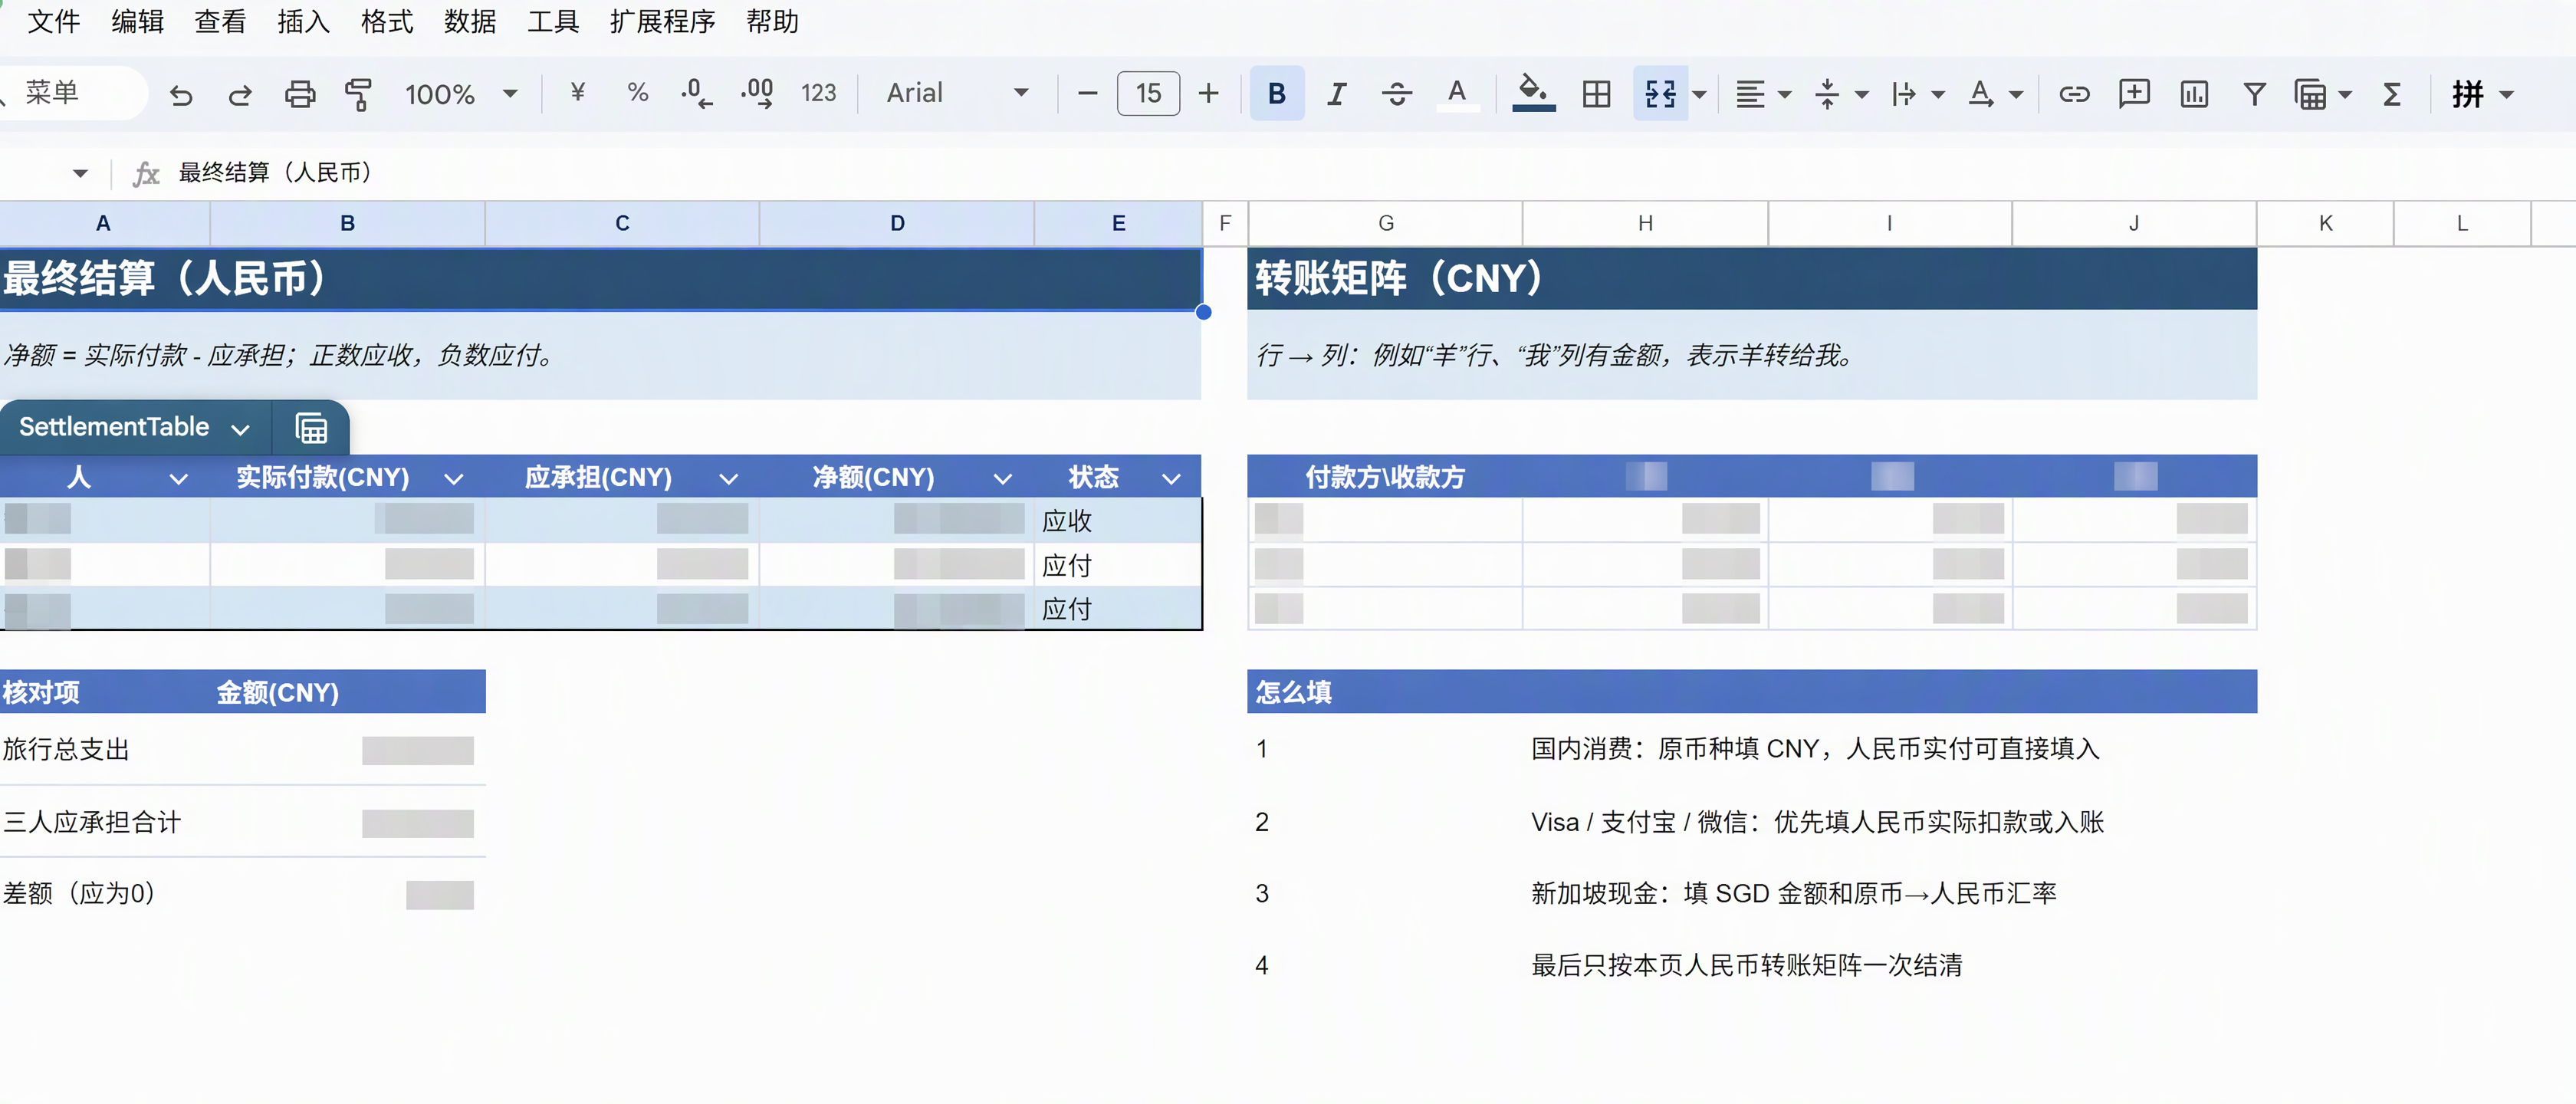Click the table icon beside SettlementTable
This screenshot has width=2576, height=1104.
311,428
